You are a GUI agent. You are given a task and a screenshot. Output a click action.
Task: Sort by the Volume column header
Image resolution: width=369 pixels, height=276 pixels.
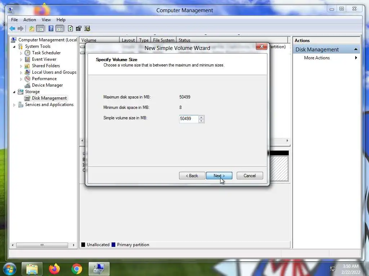pyautogui.click(x=99, y=40)
